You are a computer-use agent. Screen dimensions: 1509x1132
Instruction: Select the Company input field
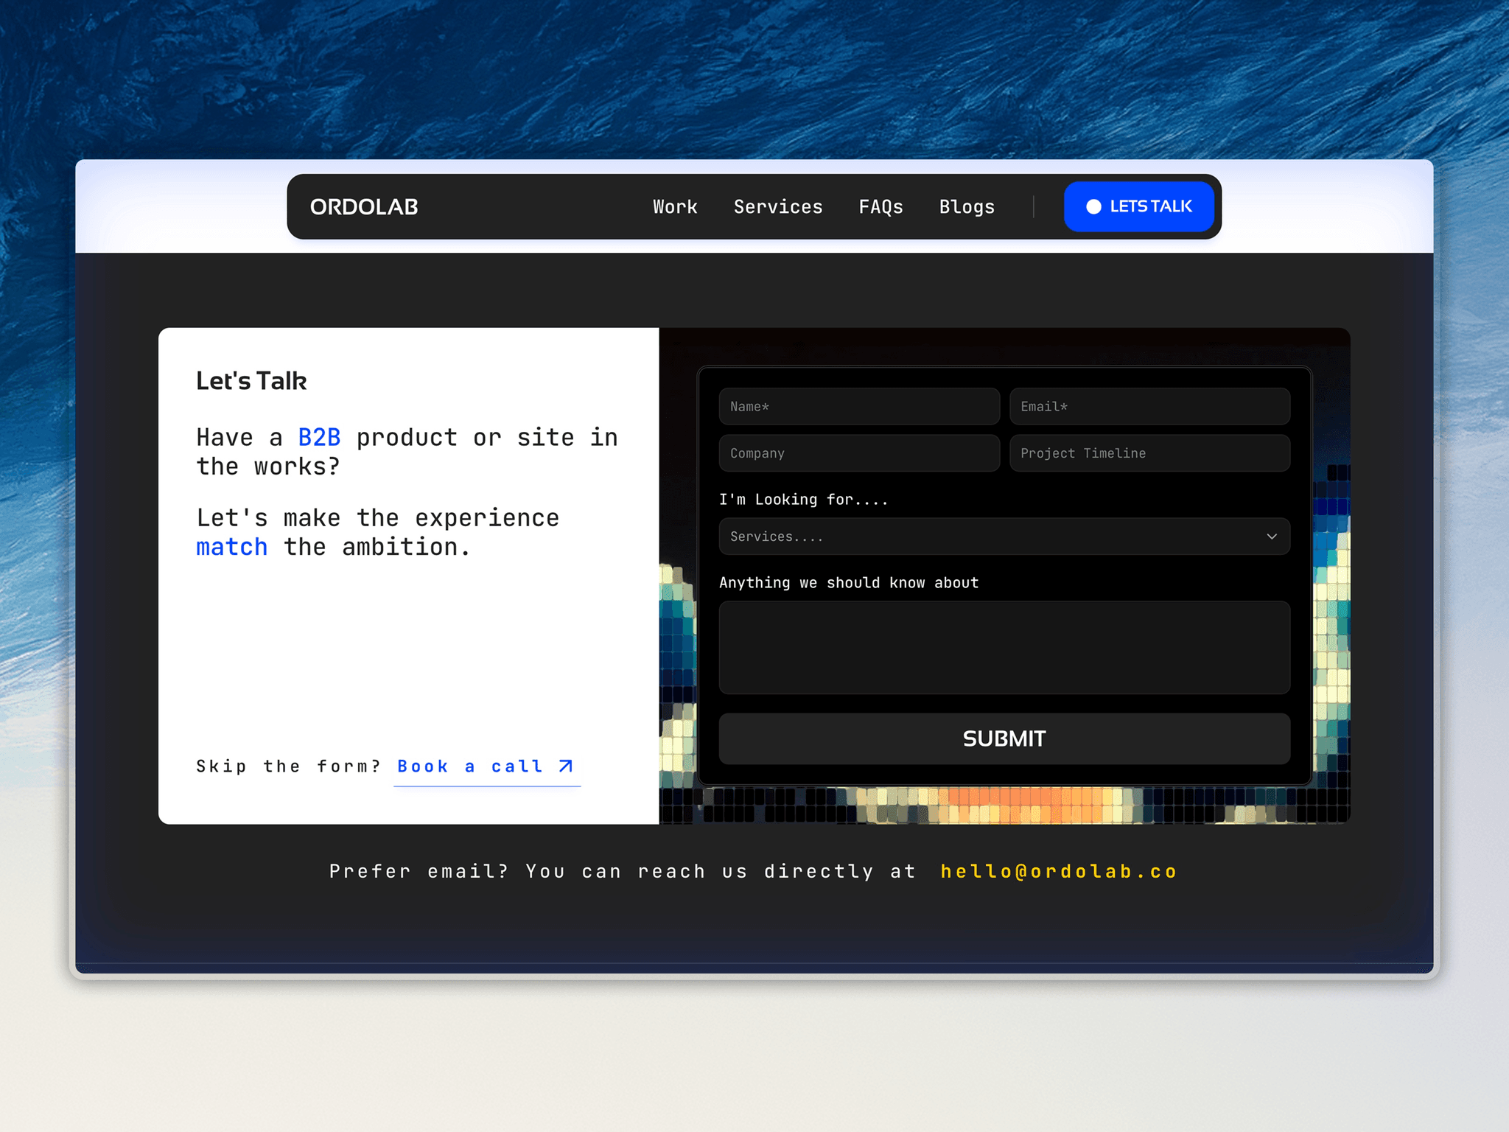(859, 453)
